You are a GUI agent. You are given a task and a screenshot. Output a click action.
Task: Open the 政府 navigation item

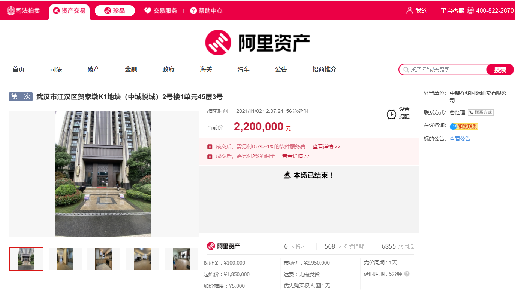click(x=168, y=69)
